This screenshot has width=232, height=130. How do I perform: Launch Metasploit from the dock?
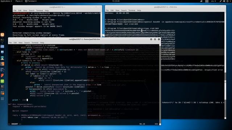(x=3, y=52)
